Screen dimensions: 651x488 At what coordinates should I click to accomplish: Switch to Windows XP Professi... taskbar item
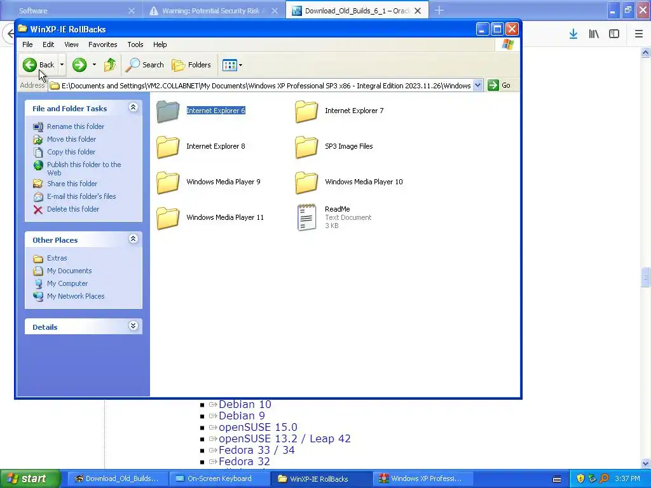pos(423,479)
